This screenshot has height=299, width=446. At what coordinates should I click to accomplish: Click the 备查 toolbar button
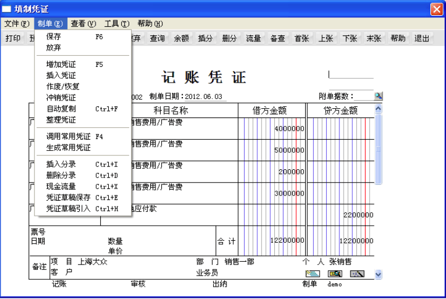click(x=278, y=38)
